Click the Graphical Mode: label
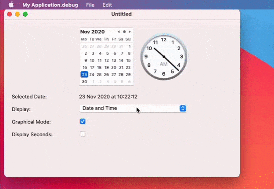This screenshot has height=189, width=274. (31, 122)
